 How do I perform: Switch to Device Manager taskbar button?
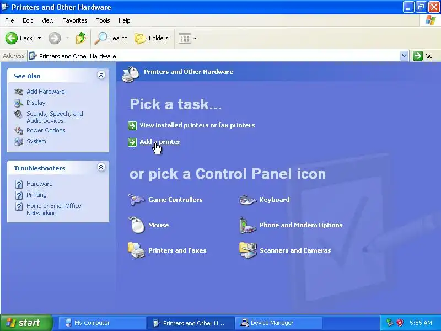278,323
